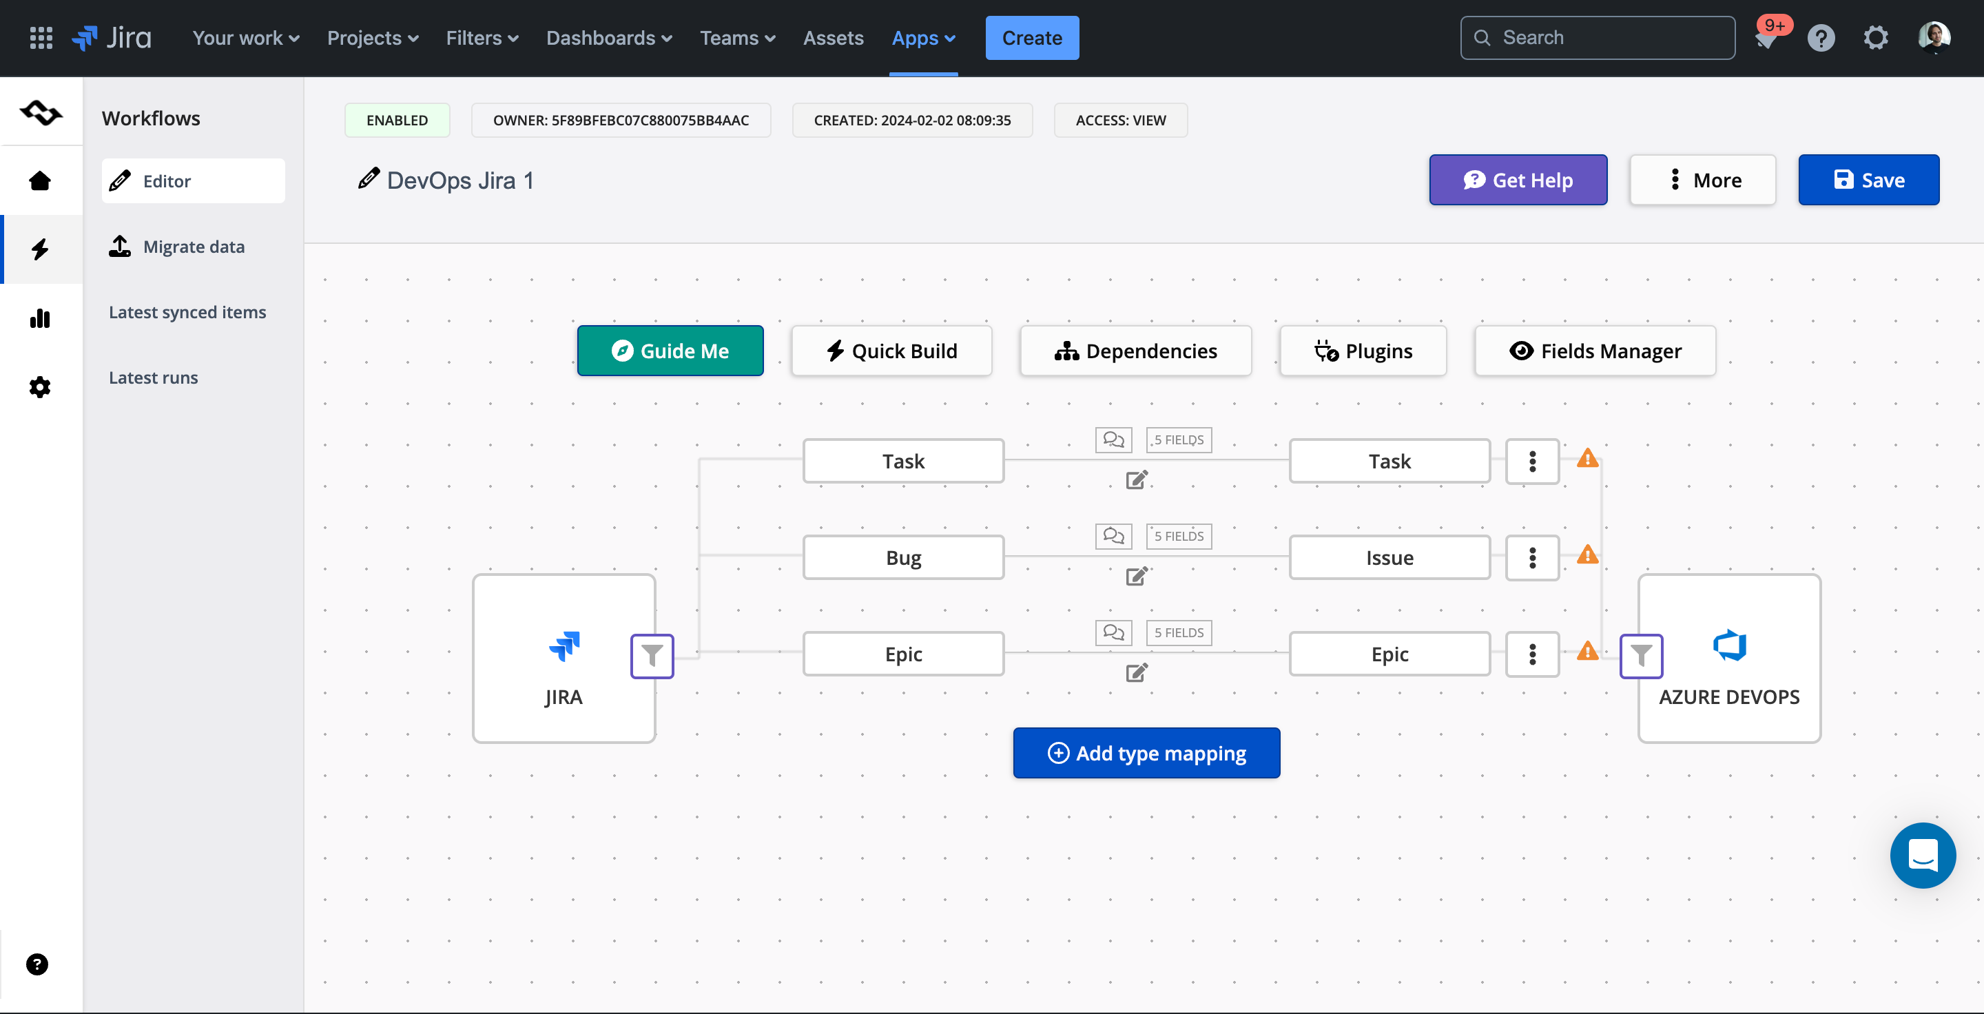Image resolution: width=1984 pixels, height=1014 pixels.
Task: Open 5 FIELDS badge for Bug mapping
Action: pyautogui.click(x=1179, y=536)
